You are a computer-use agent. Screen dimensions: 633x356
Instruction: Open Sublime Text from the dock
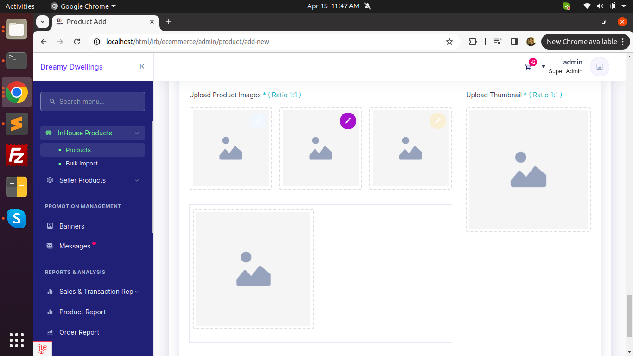(x=17, y=124)
